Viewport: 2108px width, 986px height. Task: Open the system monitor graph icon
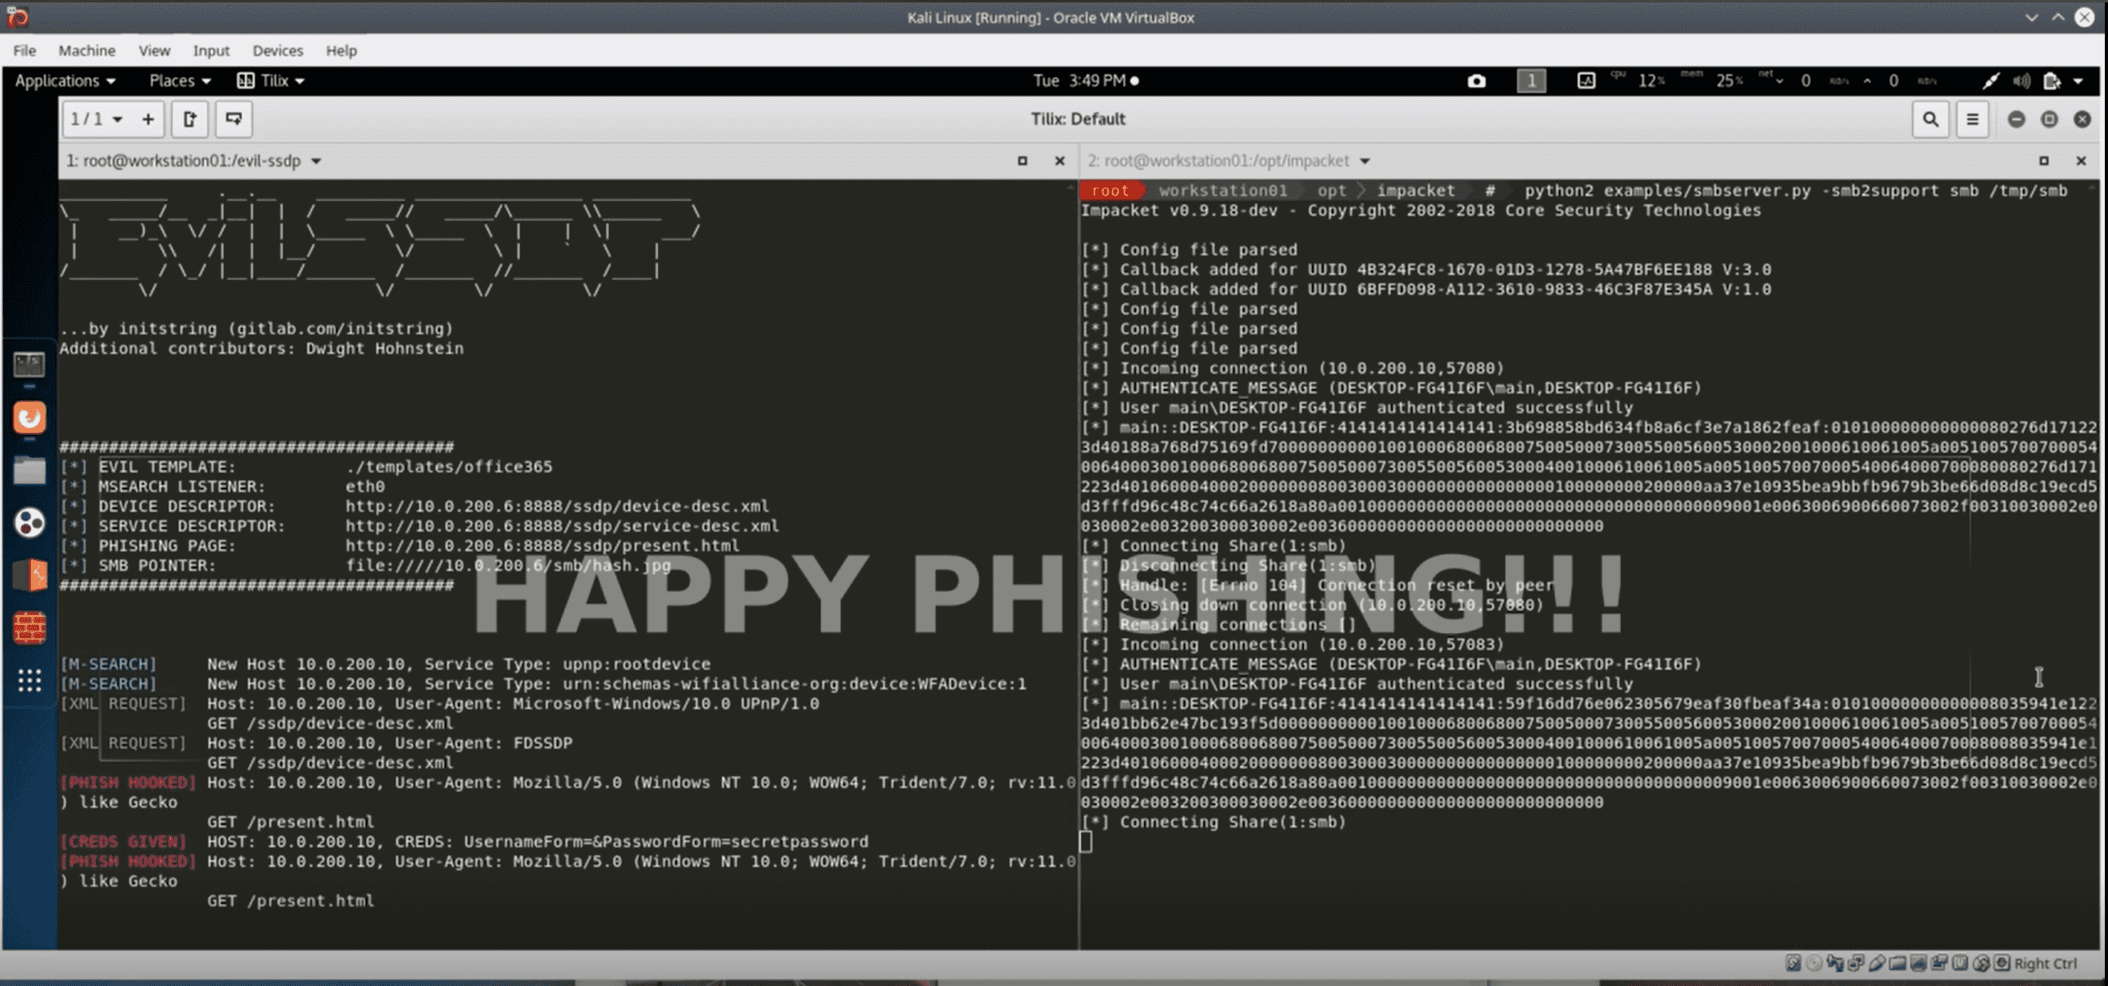pos(1586,81)
